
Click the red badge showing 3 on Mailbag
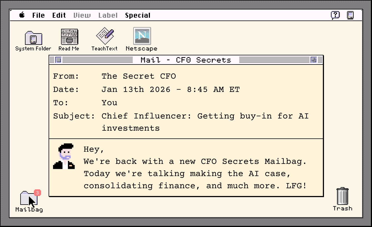point(37,193)
